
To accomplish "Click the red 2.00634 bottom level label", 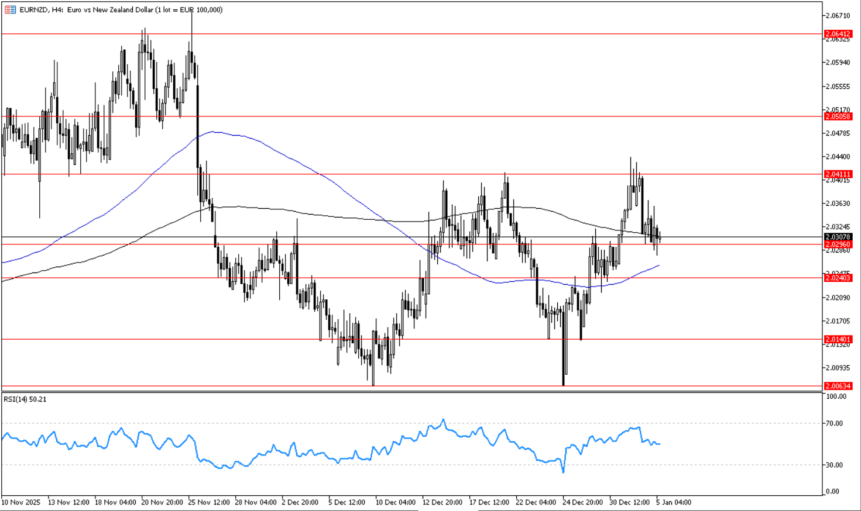I will [x=838, y=386].
